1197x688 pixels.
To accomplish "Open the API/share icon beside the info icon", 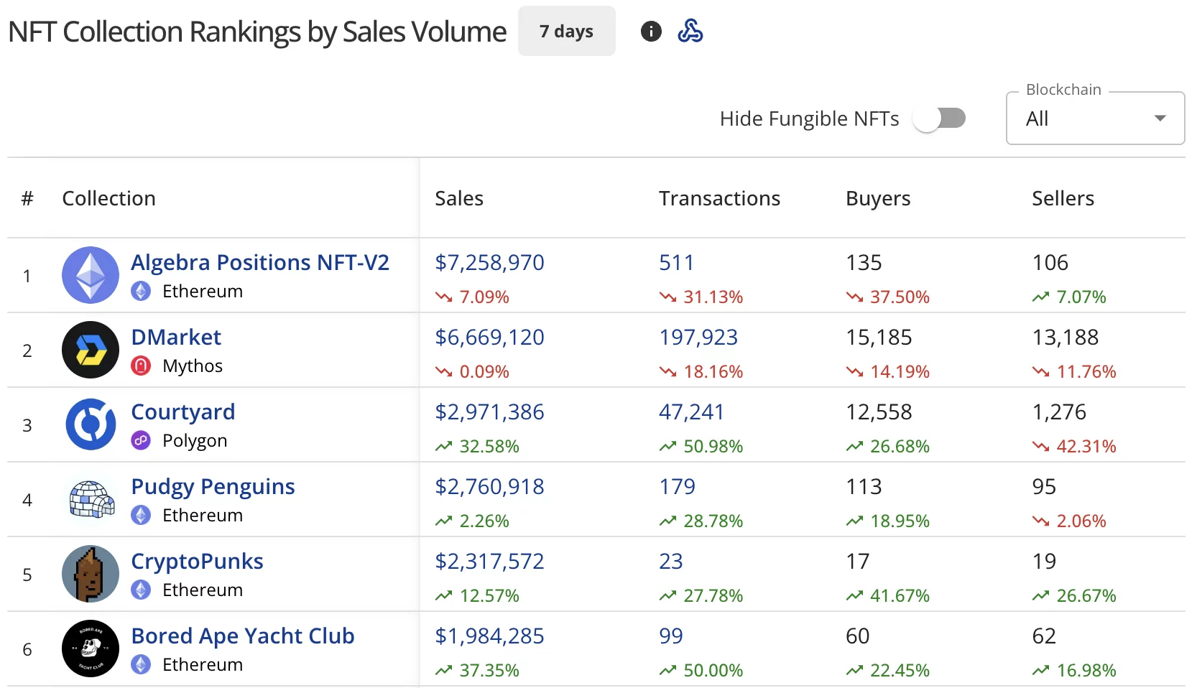I will point(690,31).
